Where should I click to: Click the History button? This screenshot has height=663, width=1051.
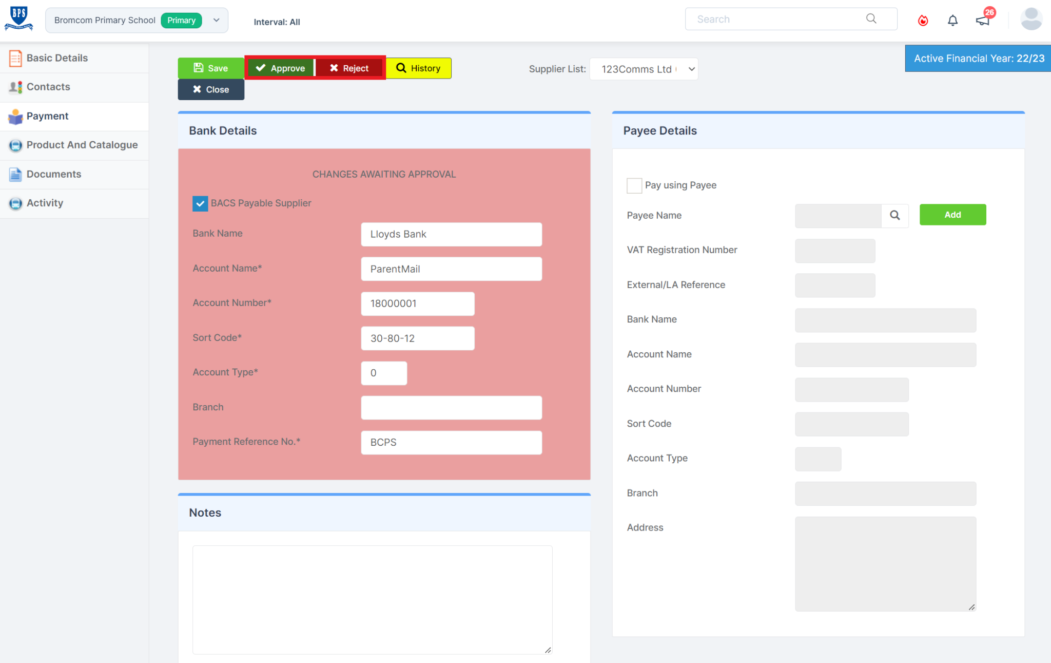[x=418, y=68]
